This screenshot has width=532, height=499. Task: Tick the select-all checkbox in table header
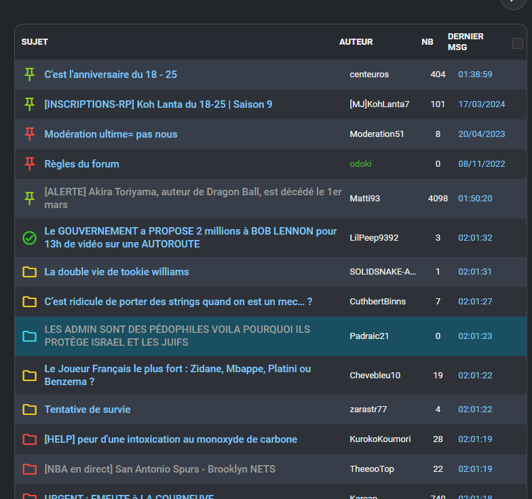click(x=517, y=43)
